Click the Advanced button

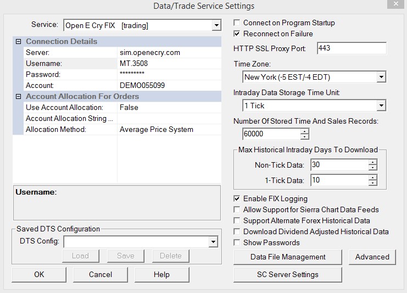coord(372,257)
